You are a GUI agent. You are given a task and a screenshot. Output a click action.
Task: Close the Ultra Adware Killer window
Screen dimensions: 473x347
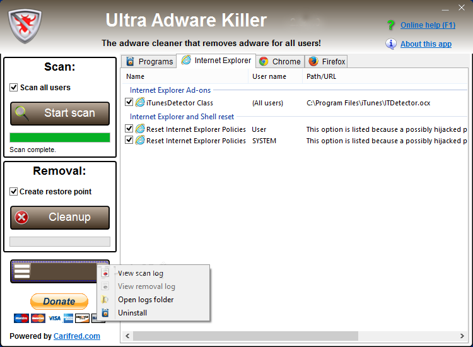[x=462, y=8]
